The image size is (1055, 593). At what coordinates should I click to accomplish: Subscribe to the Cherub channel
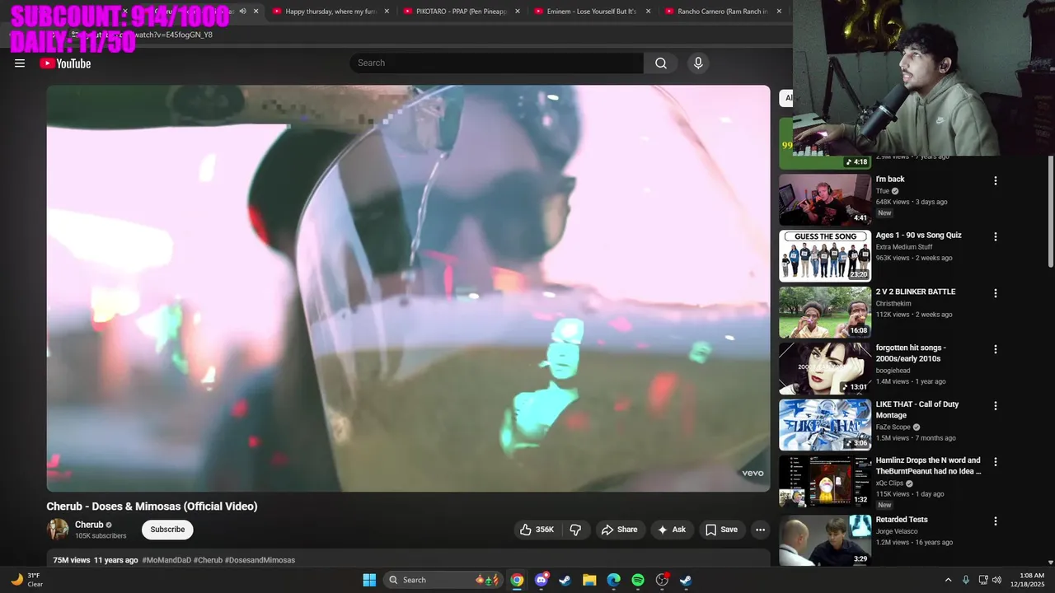167,530
